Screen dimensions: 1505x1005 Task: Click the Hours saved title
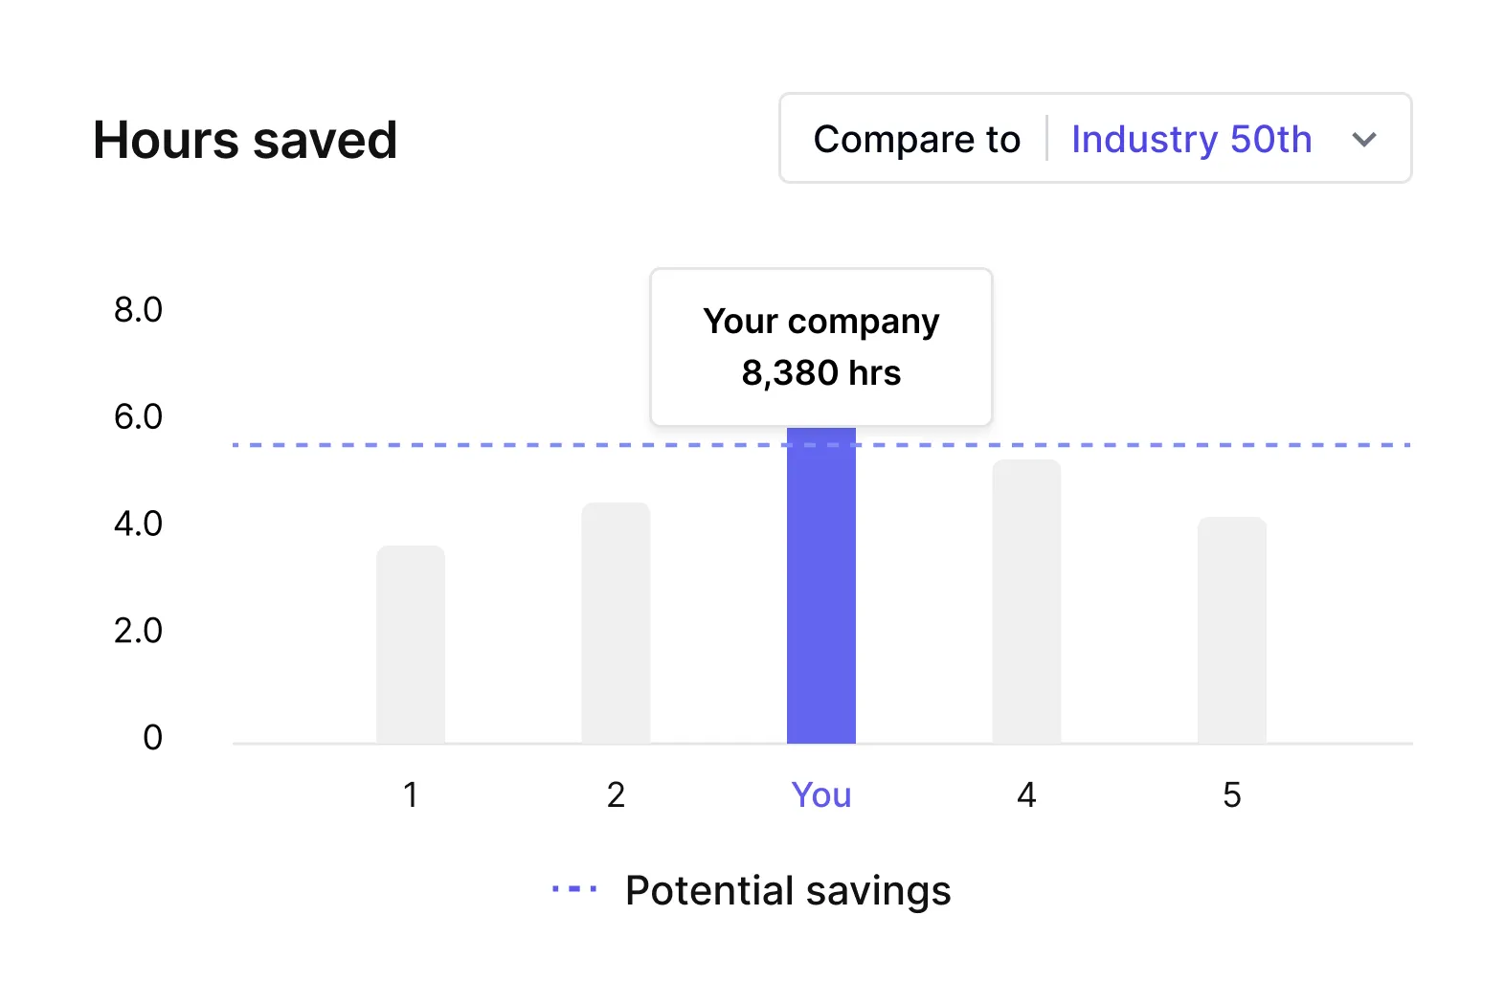point(245,140)
